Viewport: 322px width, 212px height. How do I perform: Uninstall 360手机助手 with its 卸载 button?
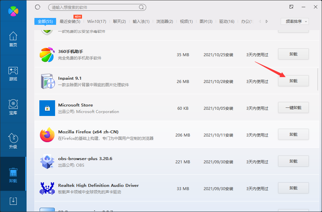point(293,54)
